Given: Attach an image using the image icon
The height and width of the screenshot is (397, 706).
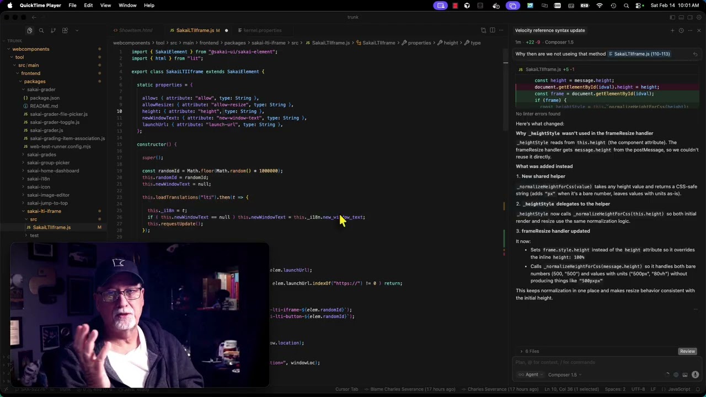Looking at the screenshot, I should [x=686, y=375].
